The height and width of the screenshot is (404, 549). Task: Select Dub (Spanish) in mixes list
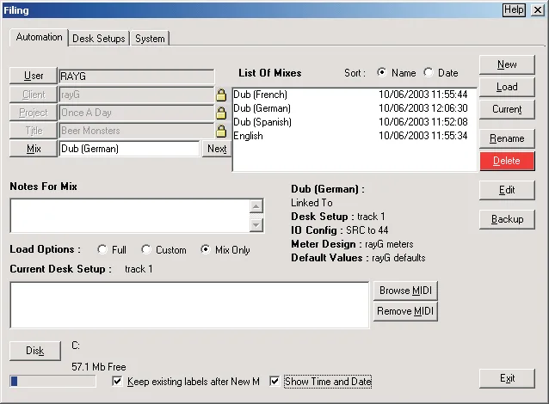pyautogui.click(x=355, y=122)
